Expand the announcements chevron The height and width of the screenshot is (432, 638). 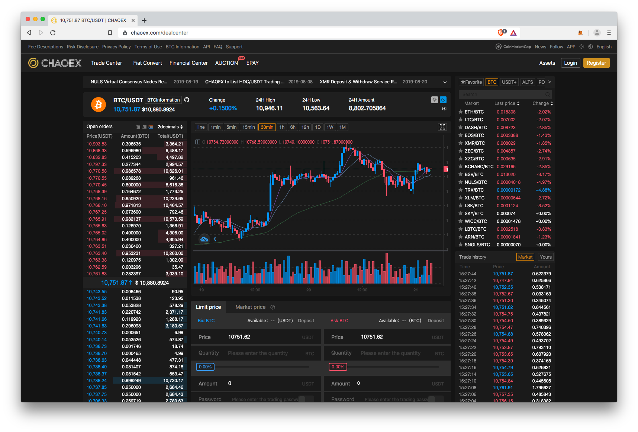coord(445,82)
